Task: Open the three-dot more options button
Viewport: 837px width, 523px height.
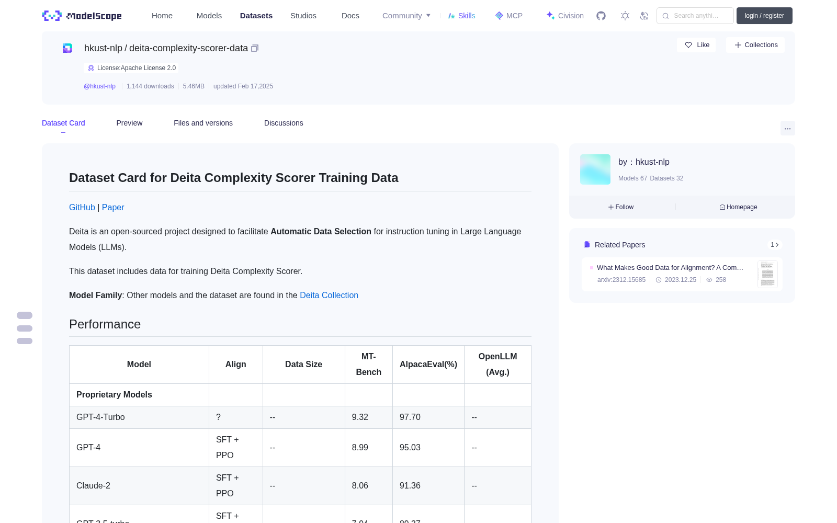Action: point(788,128)
